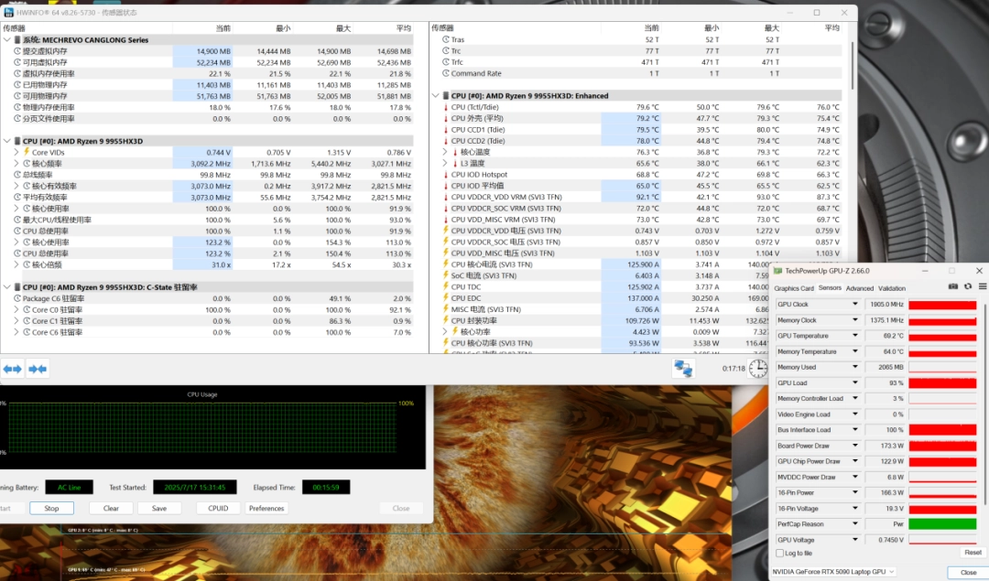Click the GPU-Z screenshot camera icon

[953, 287]
